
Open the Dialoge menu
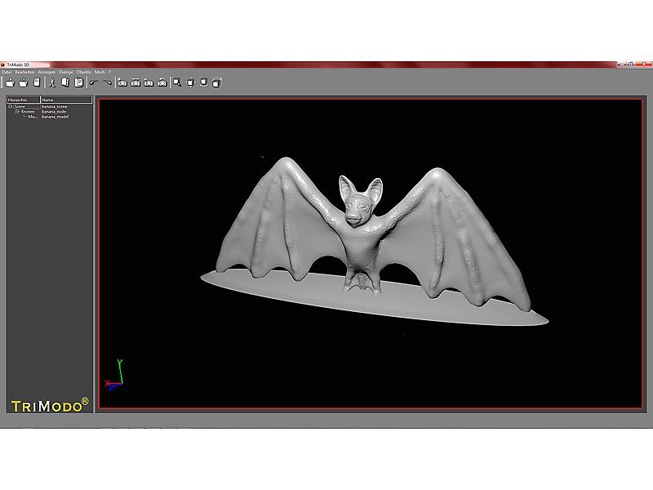coord(66,72)
